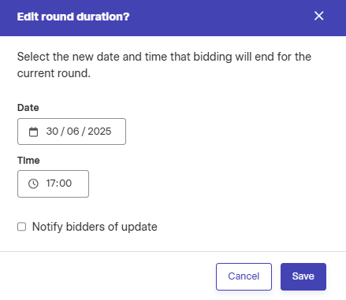Save the new round duration
Screen dimensions: 346x300
[x=303, y=276]
